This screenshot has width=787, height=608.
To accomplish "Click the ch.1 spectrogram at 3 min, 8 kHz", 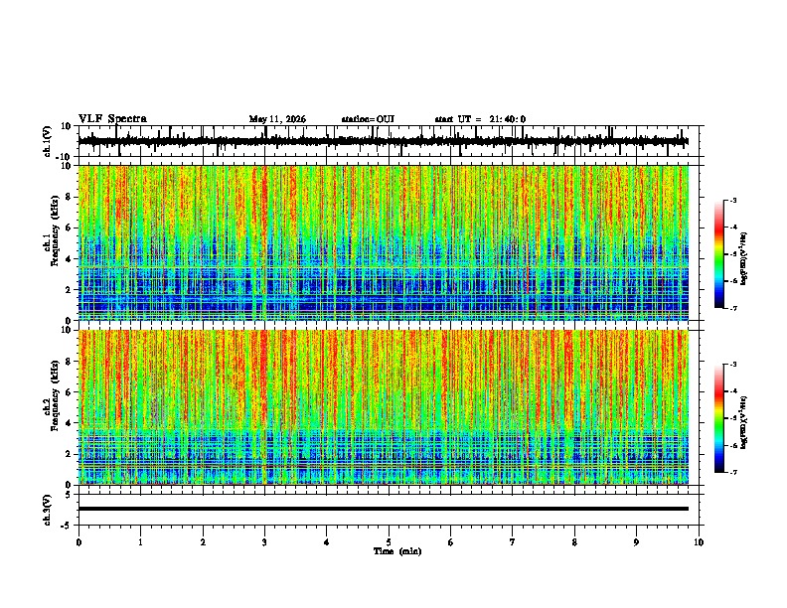I will click(x=264, y=197).
